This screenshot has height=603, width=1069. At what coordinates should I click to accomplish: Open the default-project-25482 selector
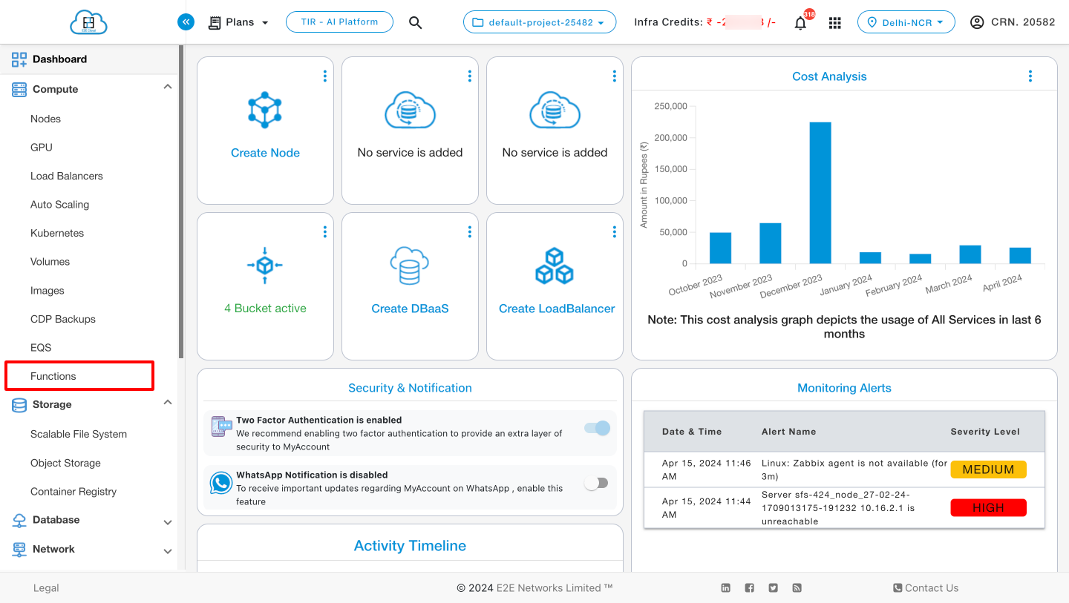tap(540, 22)
